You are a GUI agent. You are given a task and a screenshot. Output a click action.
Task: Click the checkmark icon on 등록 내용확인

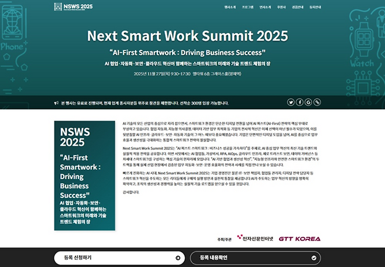pos(314,257)
